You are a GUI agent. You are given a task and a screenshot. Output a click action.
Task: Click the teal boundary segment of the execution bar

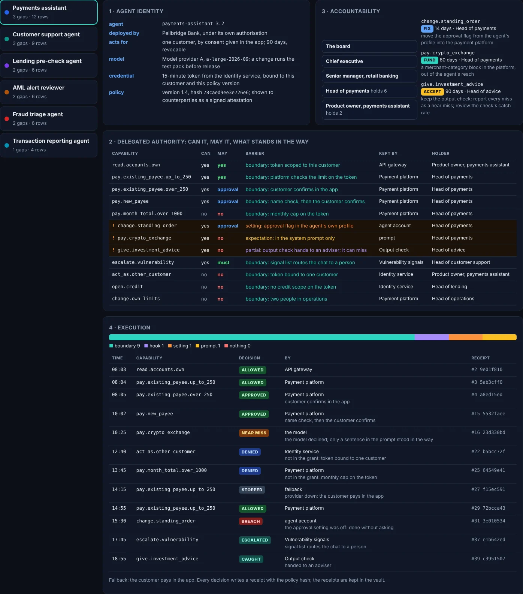262,337
